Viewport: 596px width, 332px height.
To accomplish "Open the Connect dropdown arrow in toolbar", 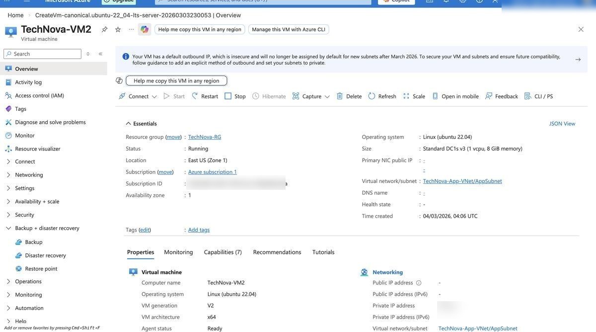I will pos(154,96).
